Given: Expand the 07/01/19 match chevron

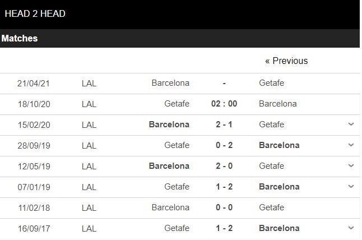Looking at the screenshot, I should [x=351, y=187].
